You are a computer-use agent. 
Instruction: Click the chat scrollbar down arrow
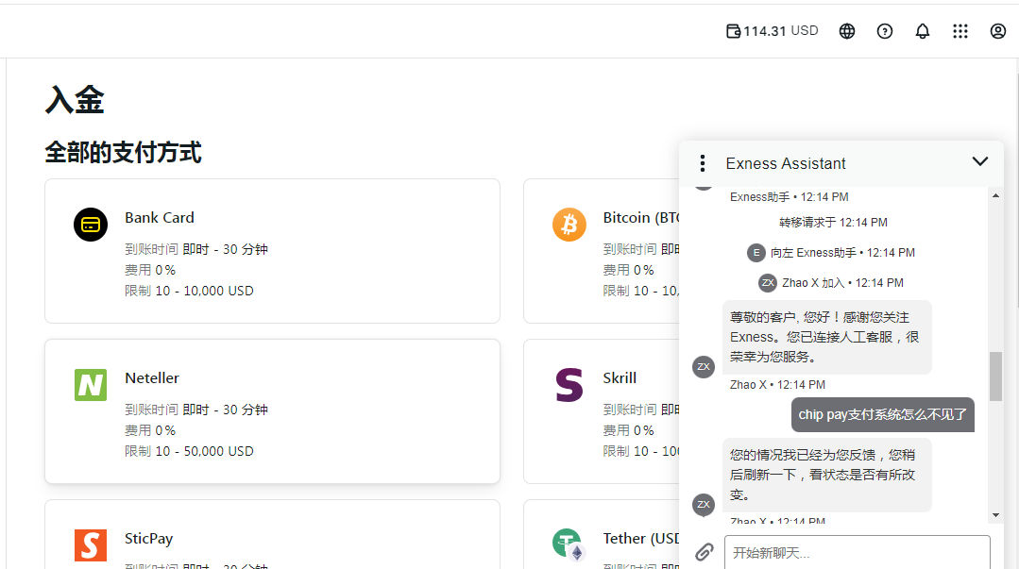[x=995, y=515]
